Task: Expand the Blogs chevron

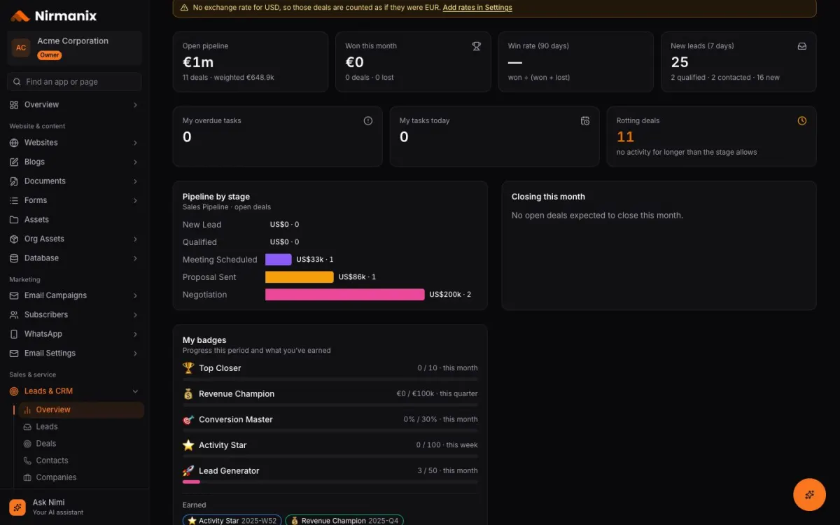Action: (x=135, y=162)
